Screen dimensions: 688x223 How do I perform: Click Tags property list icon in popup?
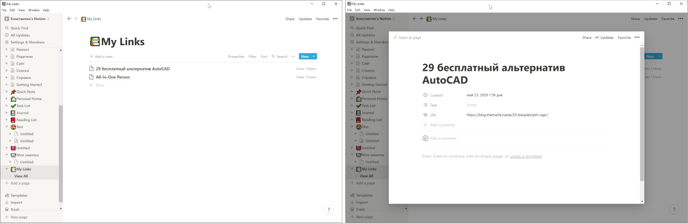[425, 105]
